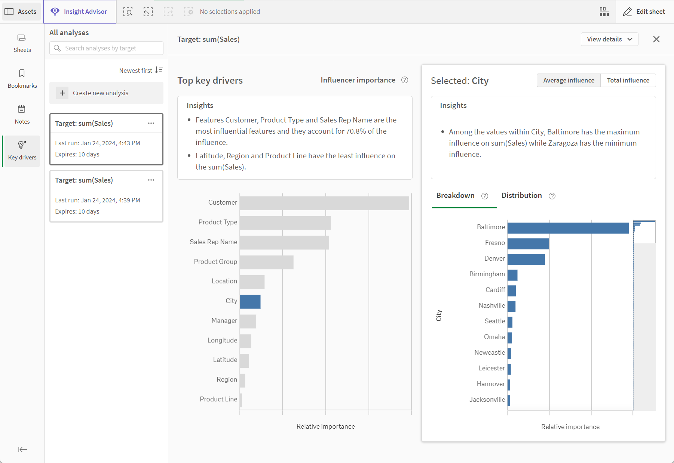Open more options for 4:43 PM analysis

pyautogui.click(x=151, y=123)
